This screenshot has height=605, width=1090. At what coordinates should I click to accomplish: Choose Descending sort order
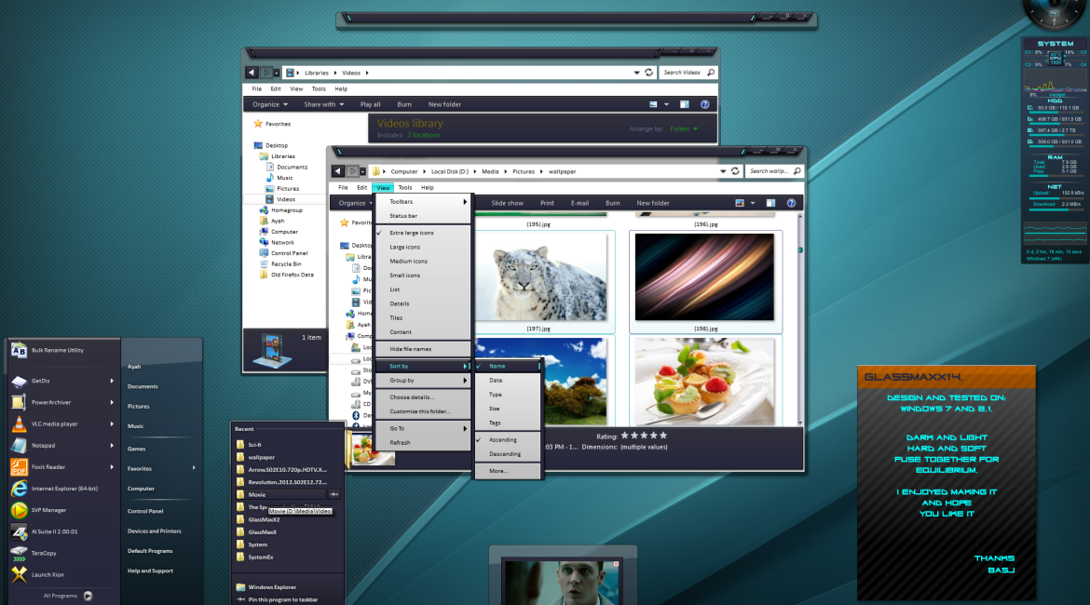coord(505,454)
